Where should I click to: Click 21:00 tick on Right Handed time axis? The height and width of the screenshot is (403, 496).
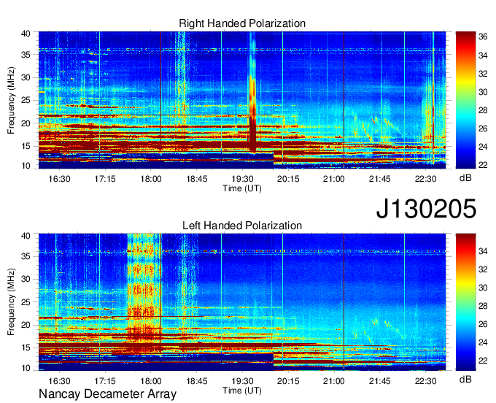coord(334,179)
